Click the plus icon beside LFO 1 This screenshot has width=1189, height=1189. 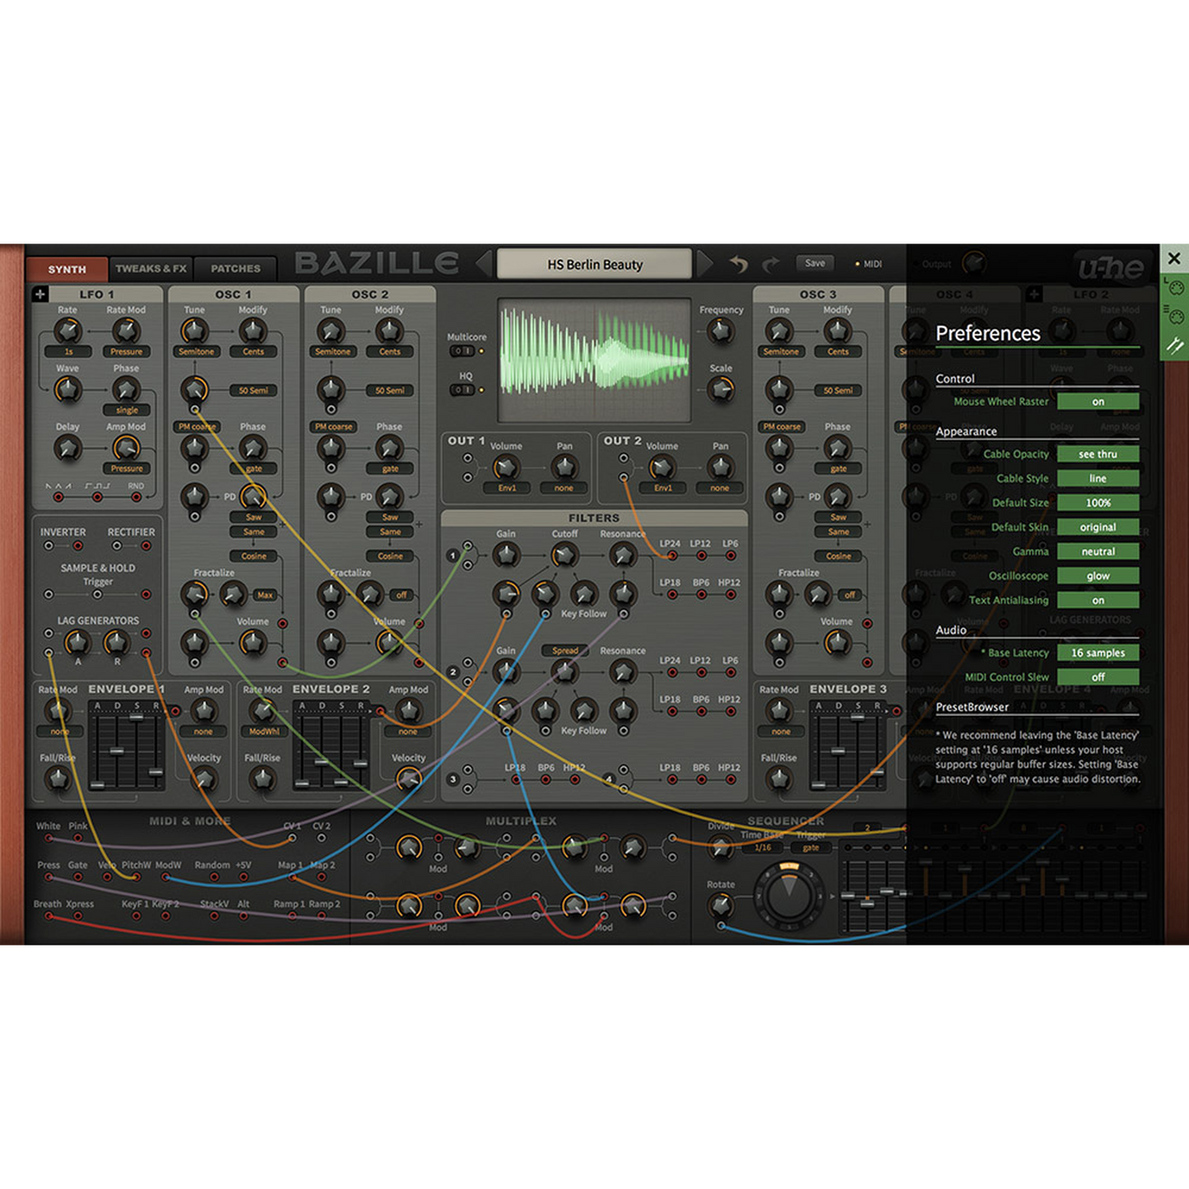(x=40, y=294)
